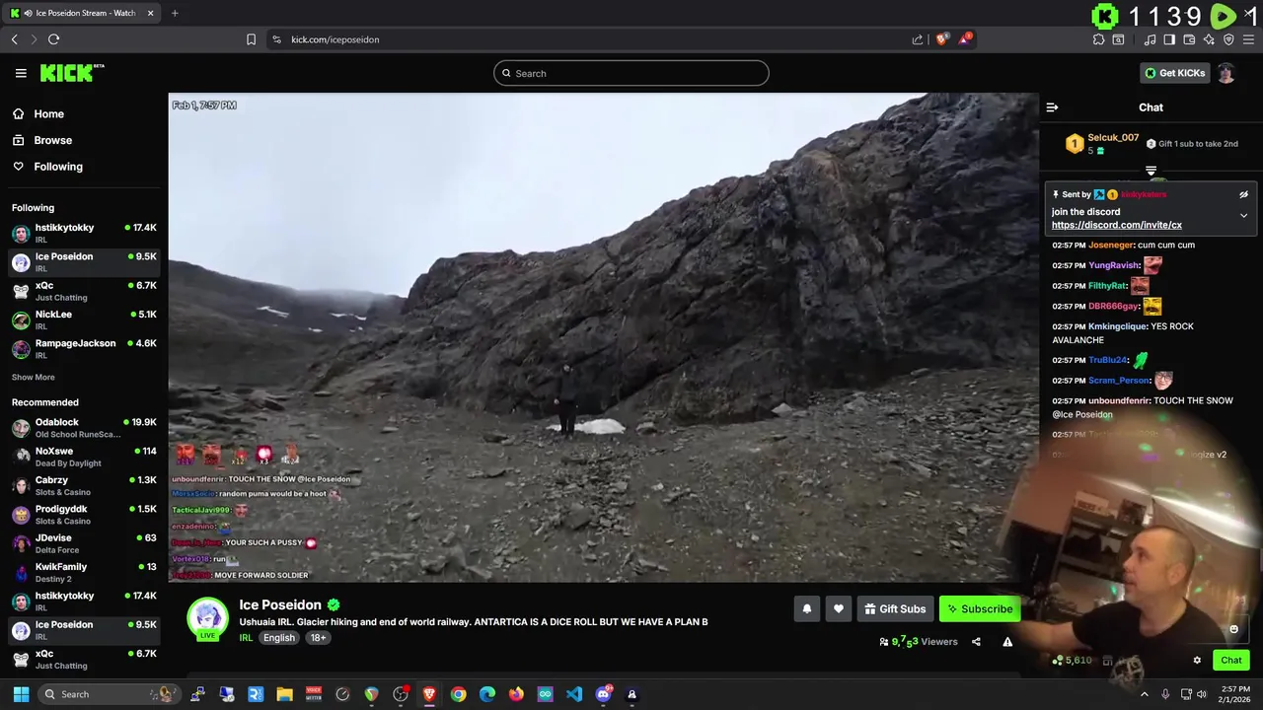Select Ice Poseidon Stream browser tab
The width and height of the screenshot is (1263, 710).
pos(83,13)
